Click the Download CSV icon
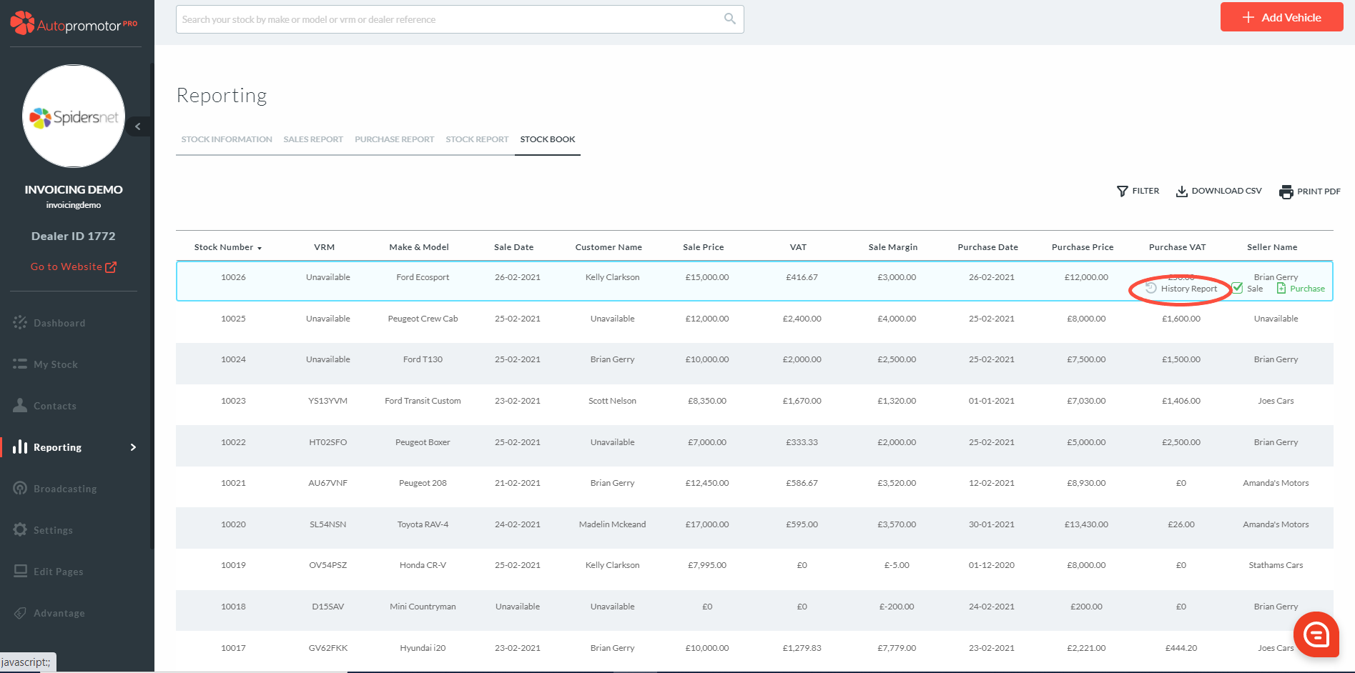This screenshot has width=1355, height=673. pos(1182,191)
